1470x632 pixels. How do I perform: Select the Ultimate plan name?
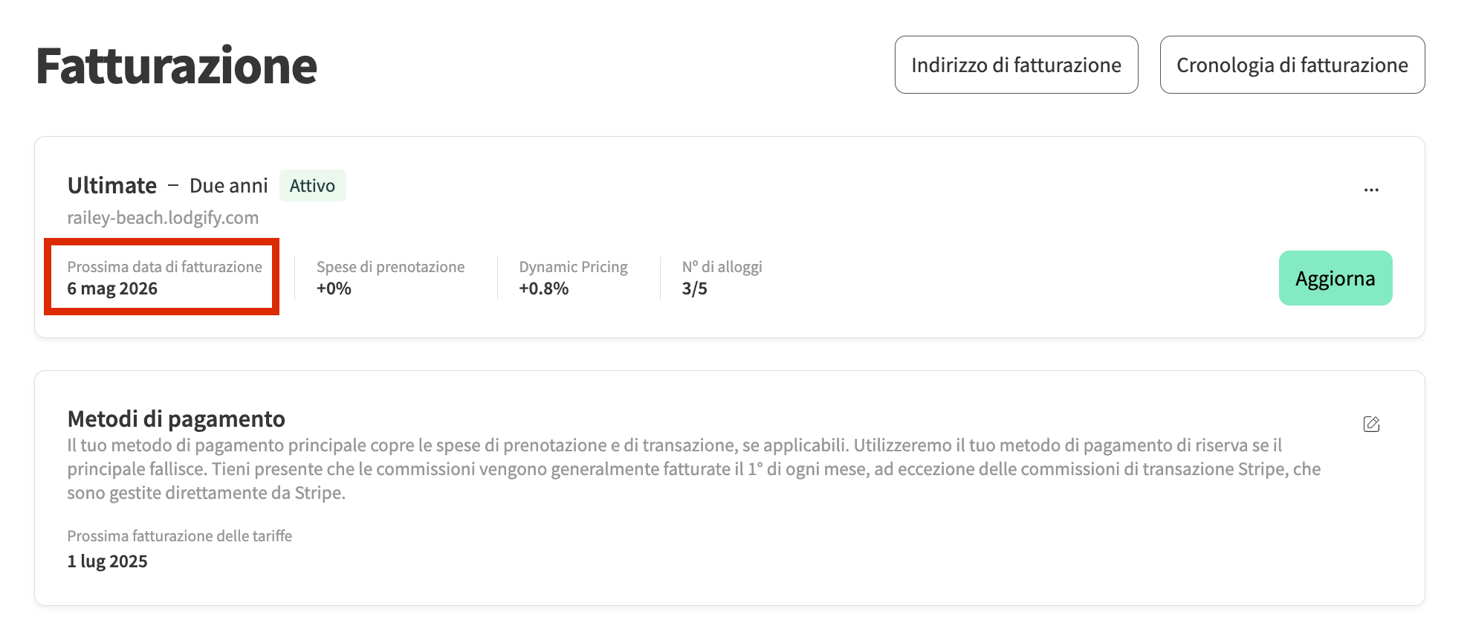pyautogui.click(x=112, y=186)
